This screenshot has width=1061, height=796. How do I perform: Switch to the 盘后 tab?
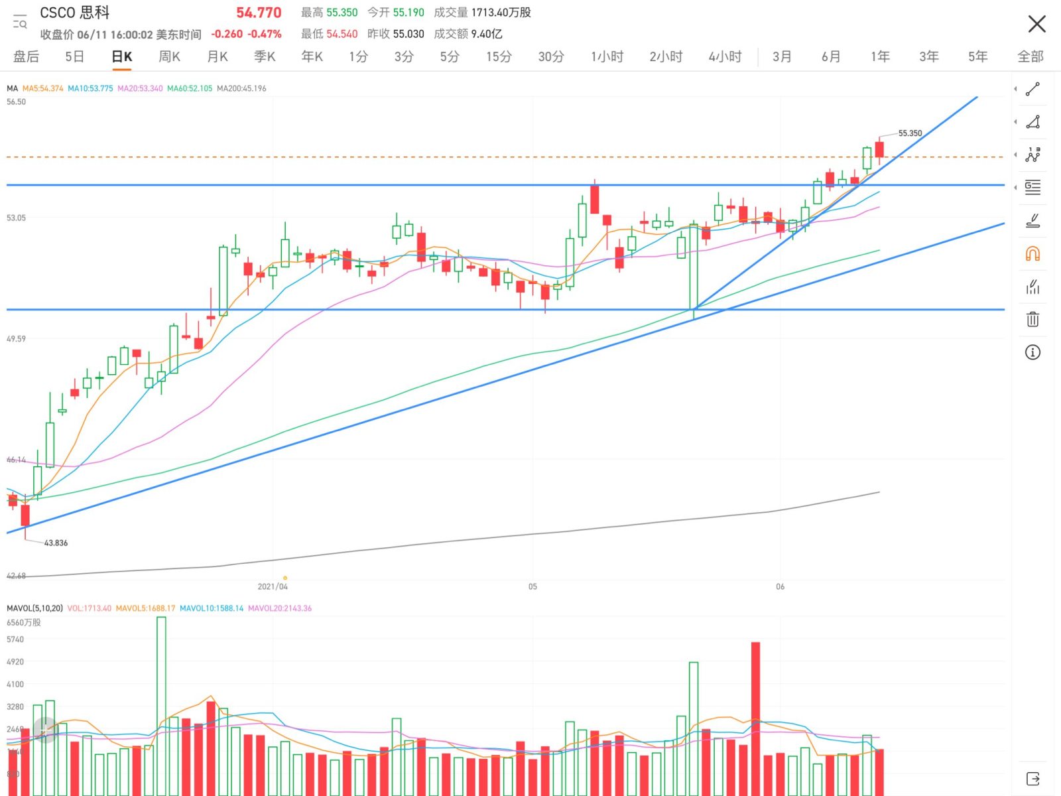26,56
